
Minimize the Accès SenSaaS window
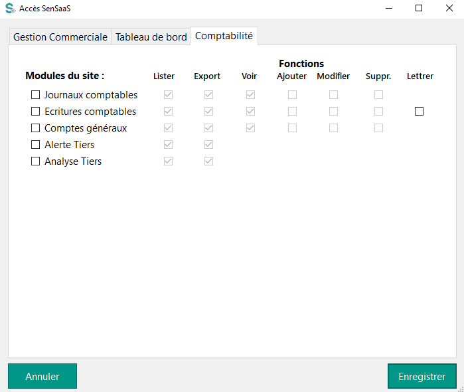click(x=389, y=8)
